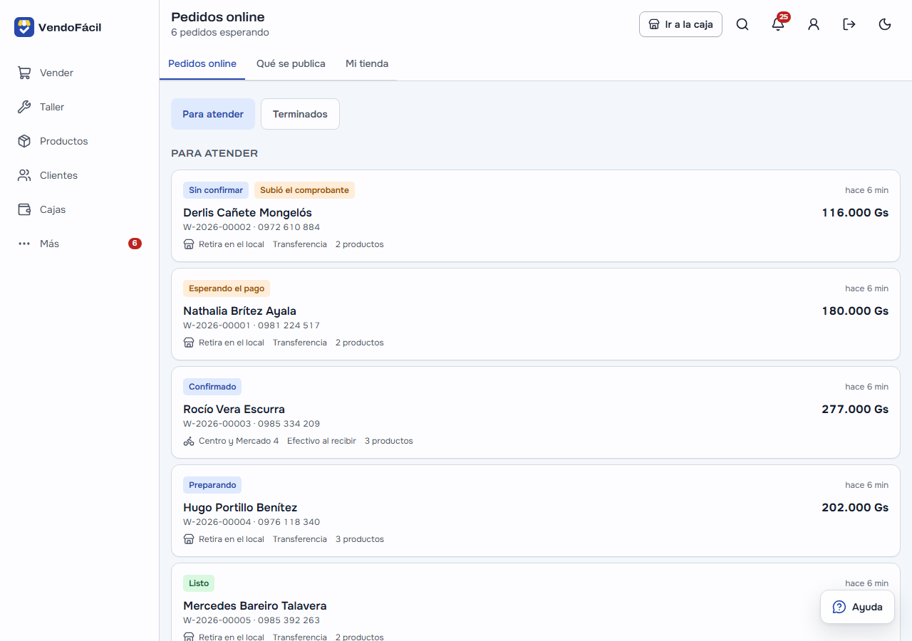This screenshot has width=912, height=641.
Task: Switch to the Qué se publica tab
Action: pyautogui.click(x=291, y=63)
